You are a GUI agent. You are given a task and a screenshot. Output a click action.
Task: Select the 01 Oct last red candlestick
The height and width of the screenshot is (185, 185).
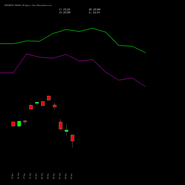(x=73, y=138)
